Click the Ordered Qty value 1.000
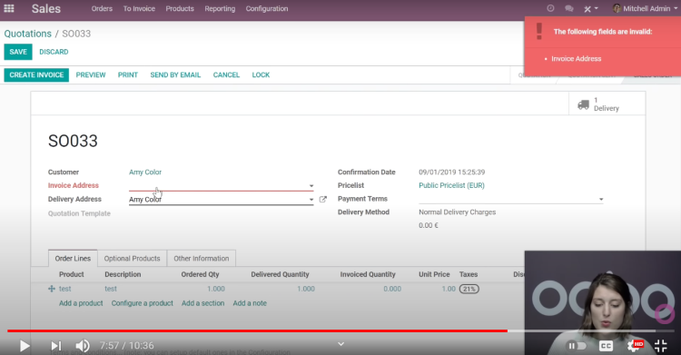 (216, 289)
